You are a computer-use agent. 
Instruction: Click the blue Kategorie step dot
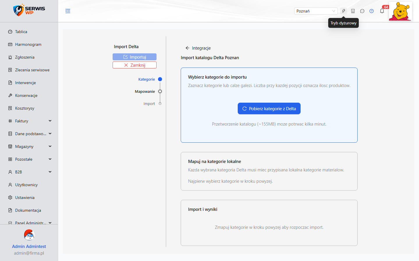click(x=160, y=79)
